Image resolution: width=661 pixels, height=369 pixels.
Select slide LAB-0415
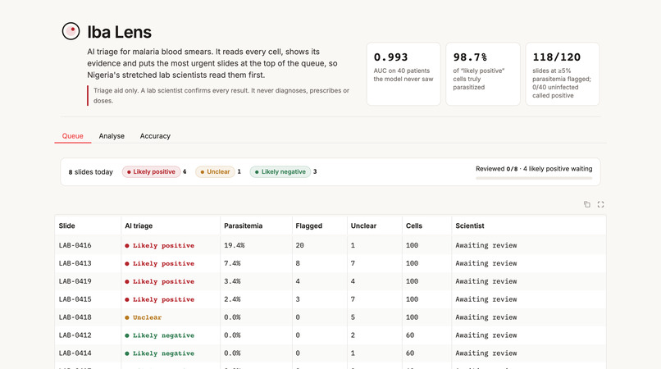pos(75,299)
